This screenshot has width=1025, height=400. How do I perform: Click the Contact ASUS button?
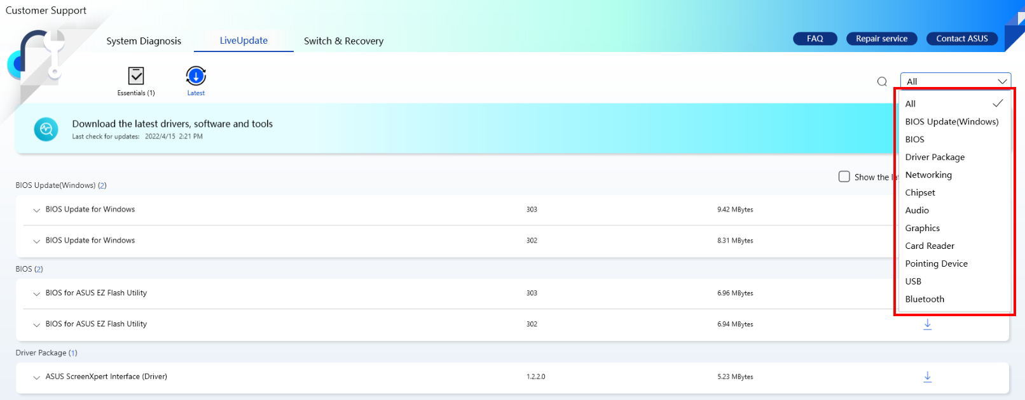(962, 39)
